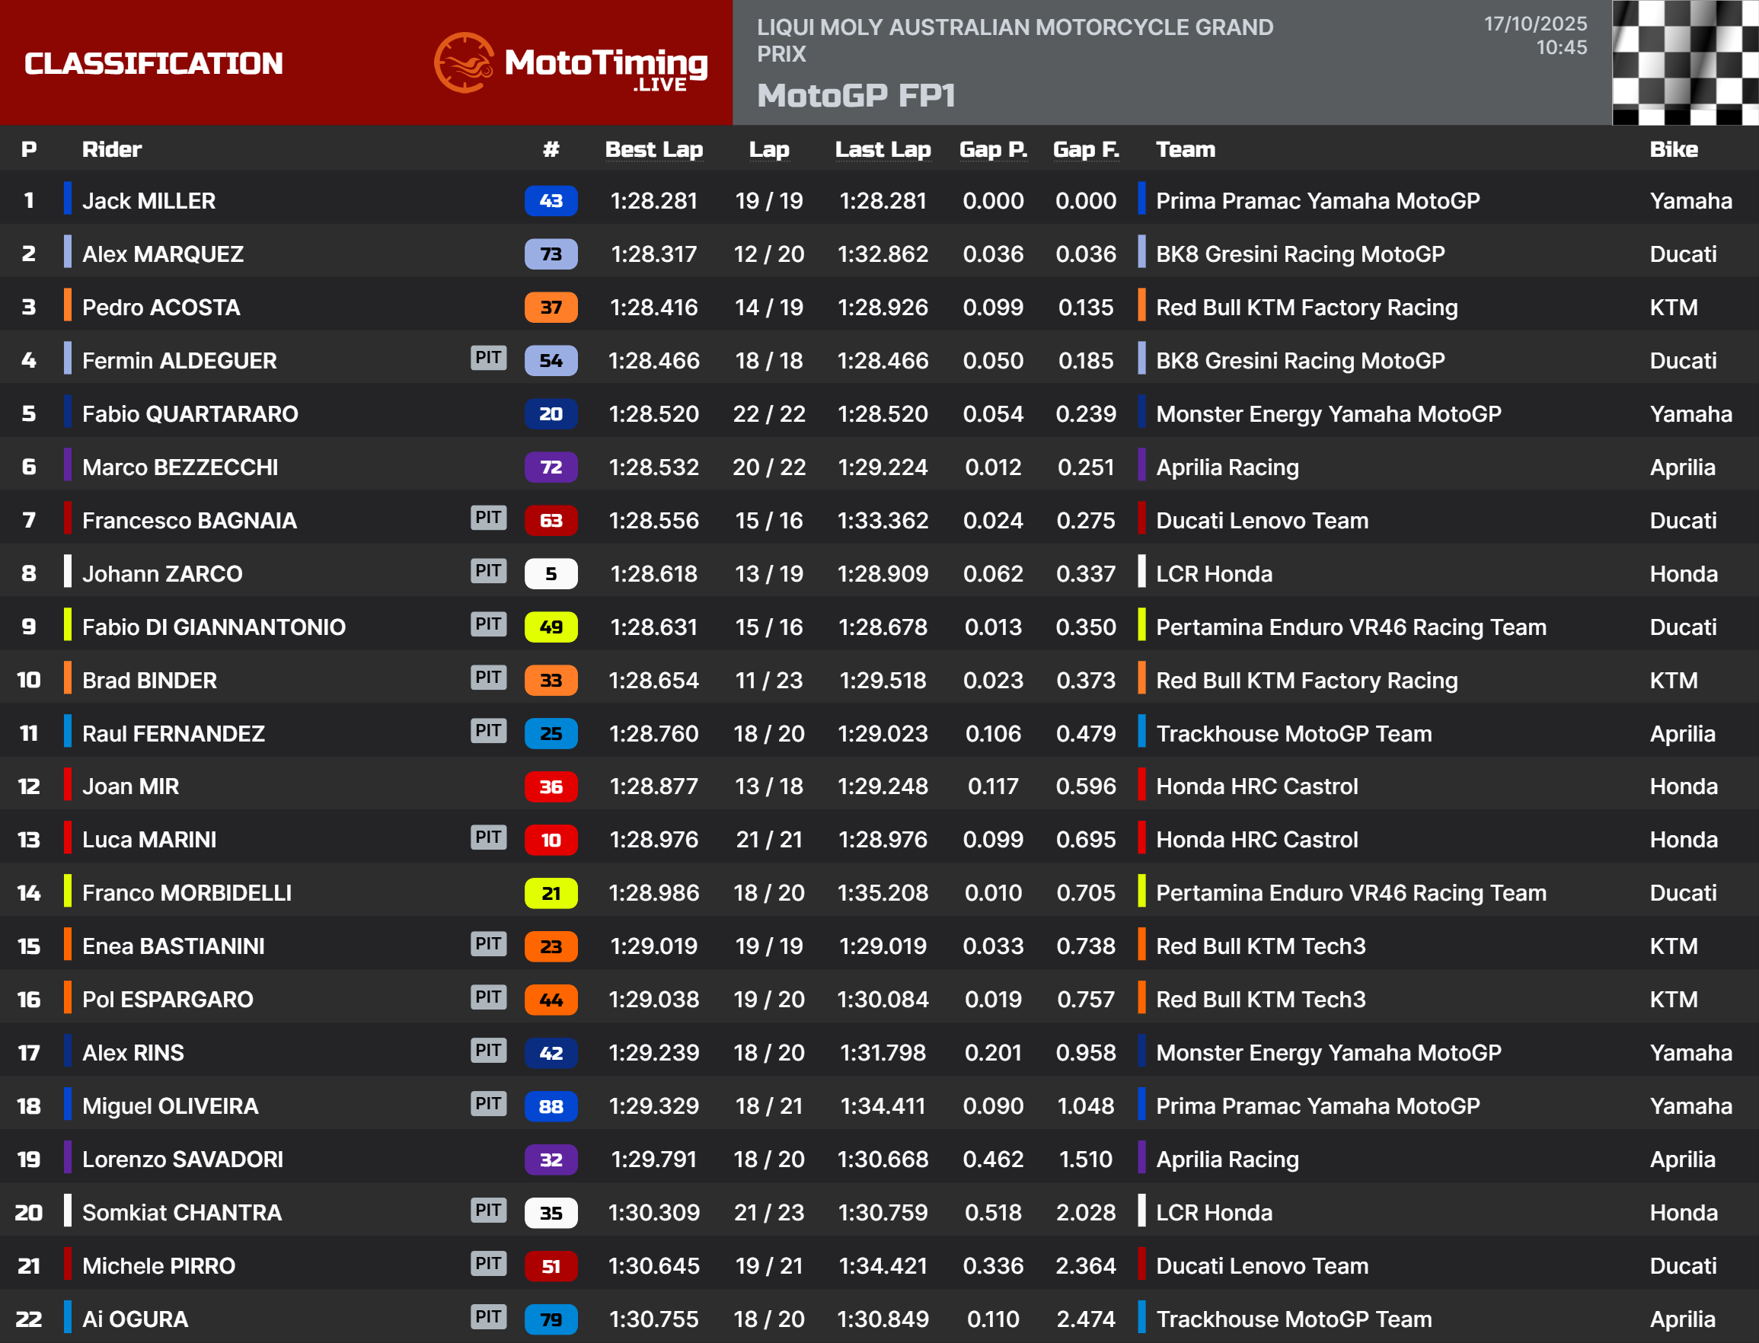1759x1343 pixels.
Task: Click the purple number 72 badge
Action: click(x=550, y=467)
